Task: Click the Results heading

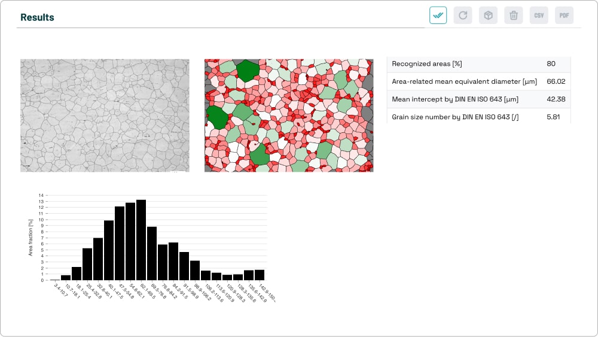Action: (37, 17)
